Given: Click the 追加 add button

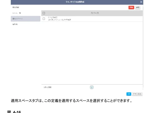Looking at the screenshot, I should click(138, 7).
